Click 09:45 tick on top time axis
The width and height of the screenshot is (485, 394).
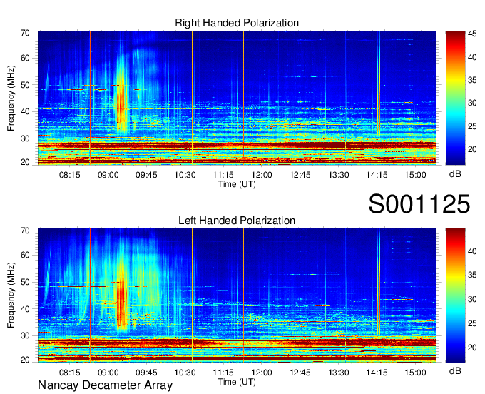click(146, 175)
